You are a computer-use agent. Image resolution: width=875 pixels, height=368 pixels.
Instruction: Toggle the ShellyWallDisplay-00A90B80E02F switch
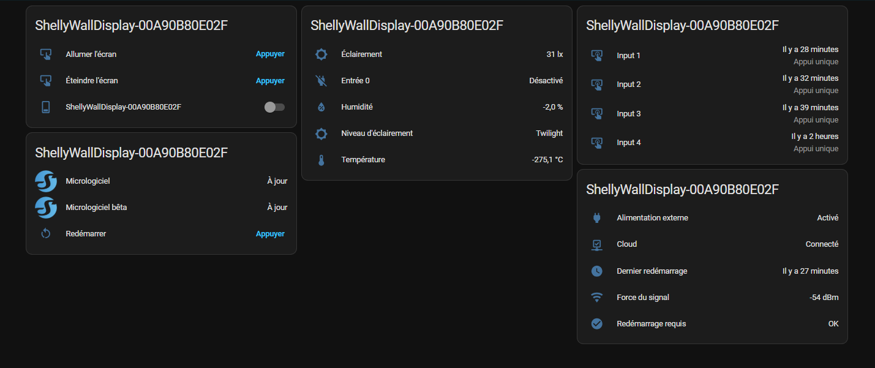coord(274,107)
